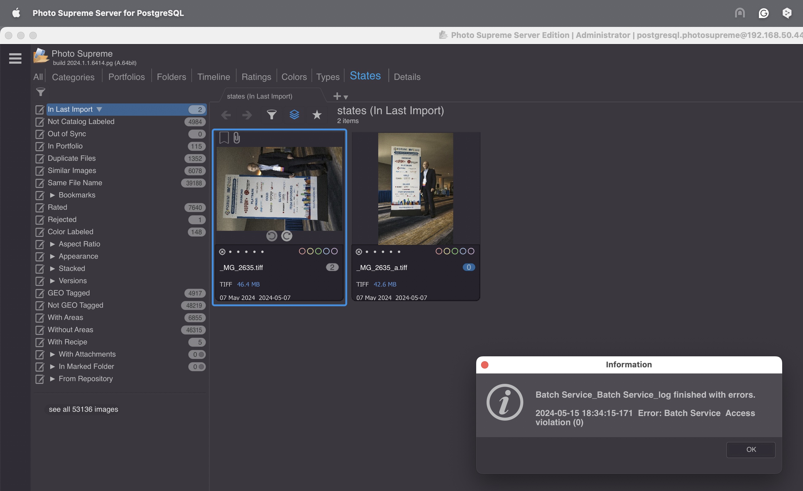Expand the Versions tree item

tap(52, 280)
